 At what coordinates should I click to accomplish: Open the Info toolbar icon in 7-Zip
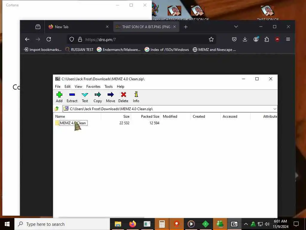(136, 97)
